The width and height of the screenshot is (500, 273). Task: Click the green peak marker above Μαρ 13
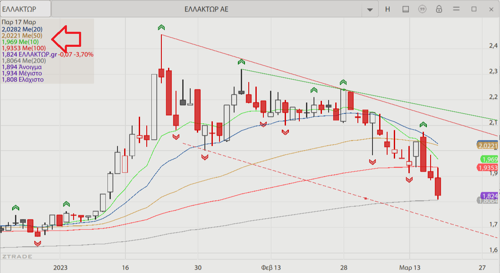pyautogui.click(x=423, y=125)
